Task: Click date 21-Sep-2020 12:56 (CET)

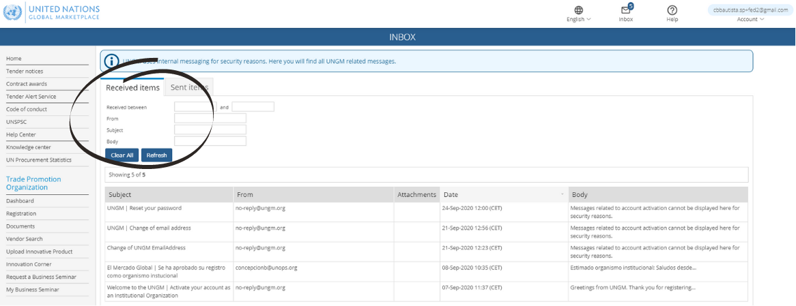Action: 472,228
